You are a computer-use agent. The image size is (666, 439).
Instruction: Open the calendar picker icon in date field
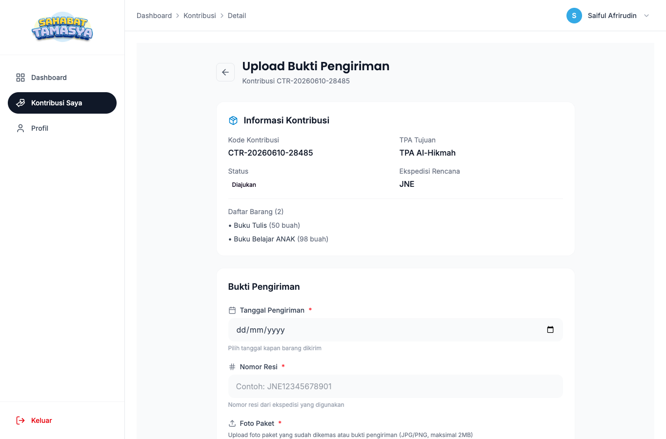pos(550,330)
